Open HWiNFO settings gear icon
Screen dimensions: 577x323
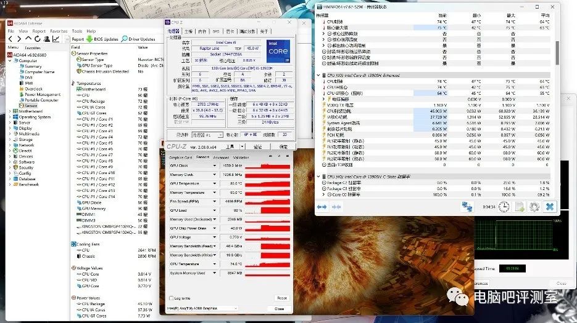pyautogui.click(x=534, y=207)
